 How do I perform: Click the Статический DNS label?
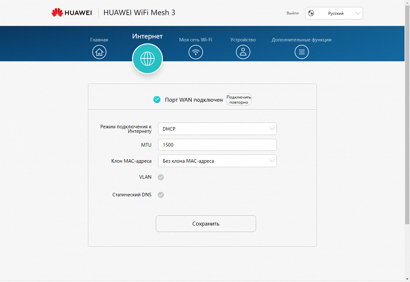point(132,194)
